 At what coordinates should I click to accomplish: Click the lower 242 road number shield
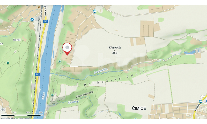38,74
